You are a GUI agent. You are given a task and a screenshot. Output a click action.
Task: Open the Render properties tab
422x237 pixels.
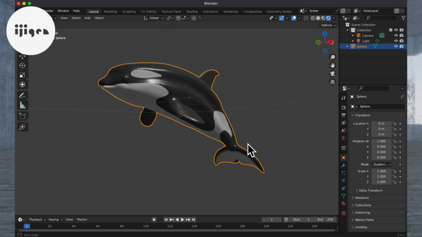point(343,107)
